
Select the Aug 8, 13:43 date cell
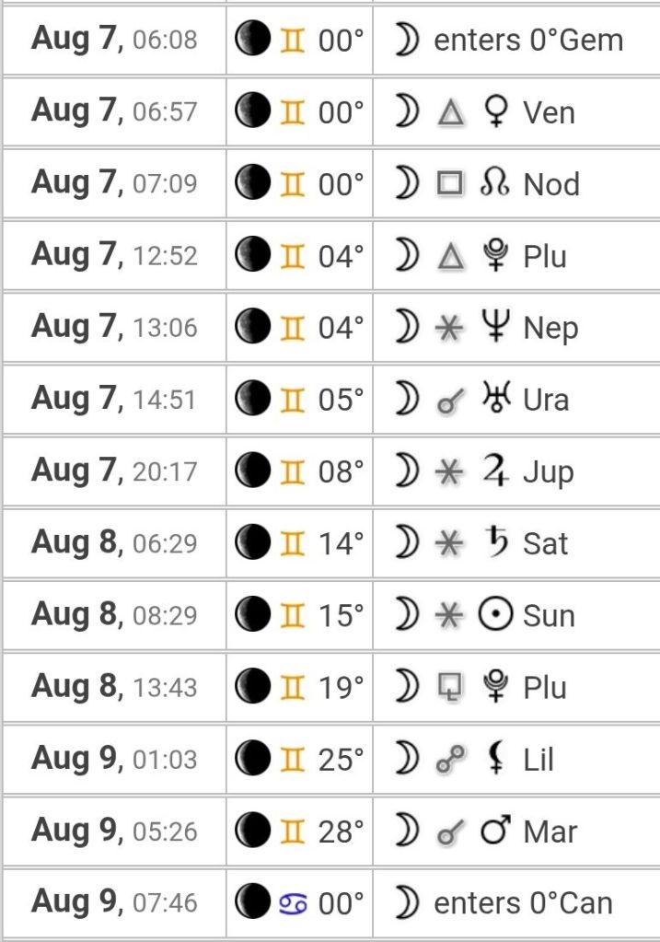(x=115, y=687)
